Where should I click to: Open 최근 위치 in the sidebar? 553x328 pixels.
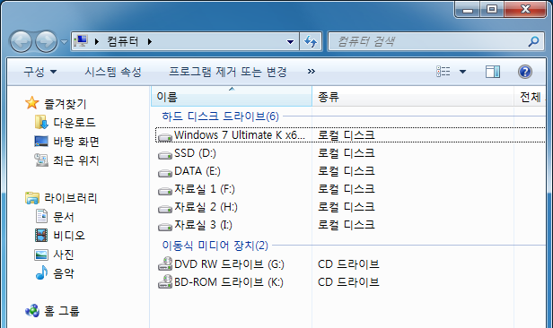(76, 160)
